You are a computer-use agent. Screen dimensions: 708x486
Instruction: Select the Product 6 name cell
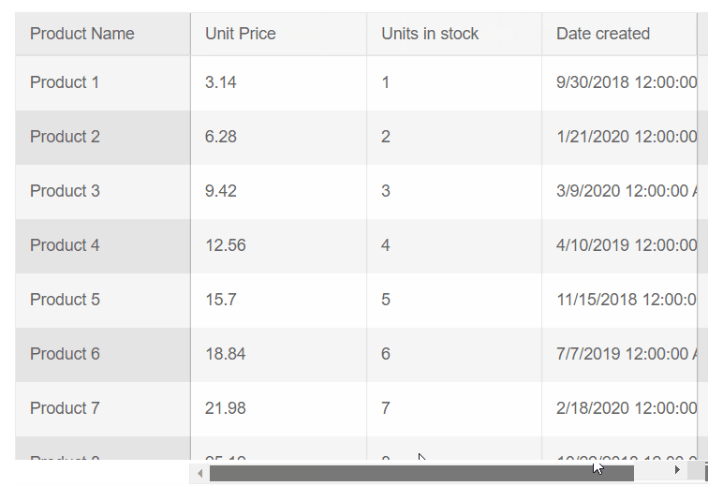[x=65, y=354]
